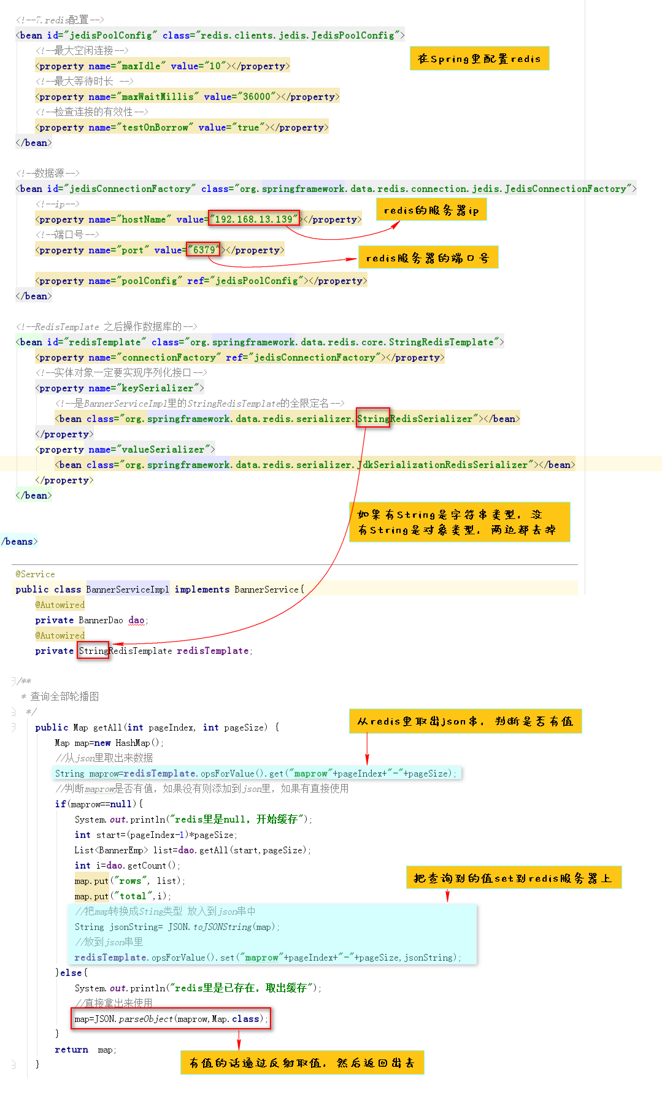
Task: Click the println 'redis里是已存在，取出缓存' line
Action: point(198,988)
